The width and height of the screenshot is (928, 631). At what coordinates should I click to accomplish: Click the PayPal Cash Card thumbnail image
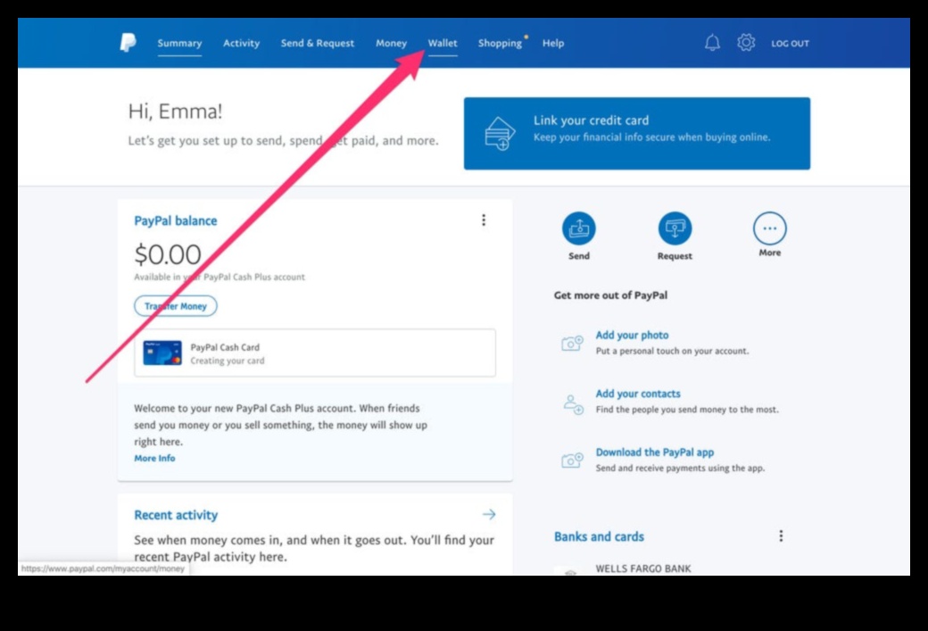click(162, 353)
